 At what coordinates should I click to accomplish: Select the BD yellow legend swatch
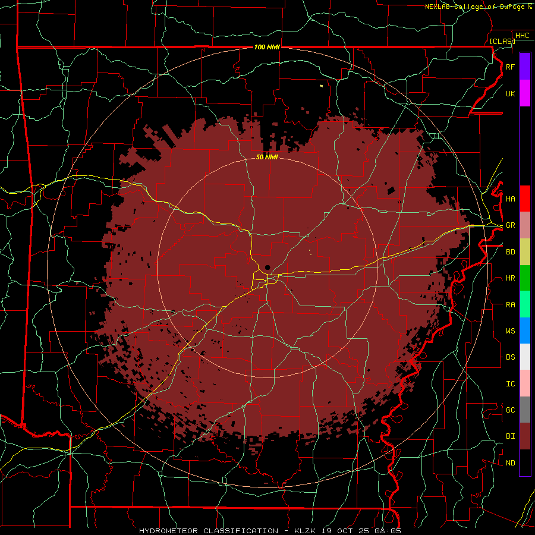525,251
